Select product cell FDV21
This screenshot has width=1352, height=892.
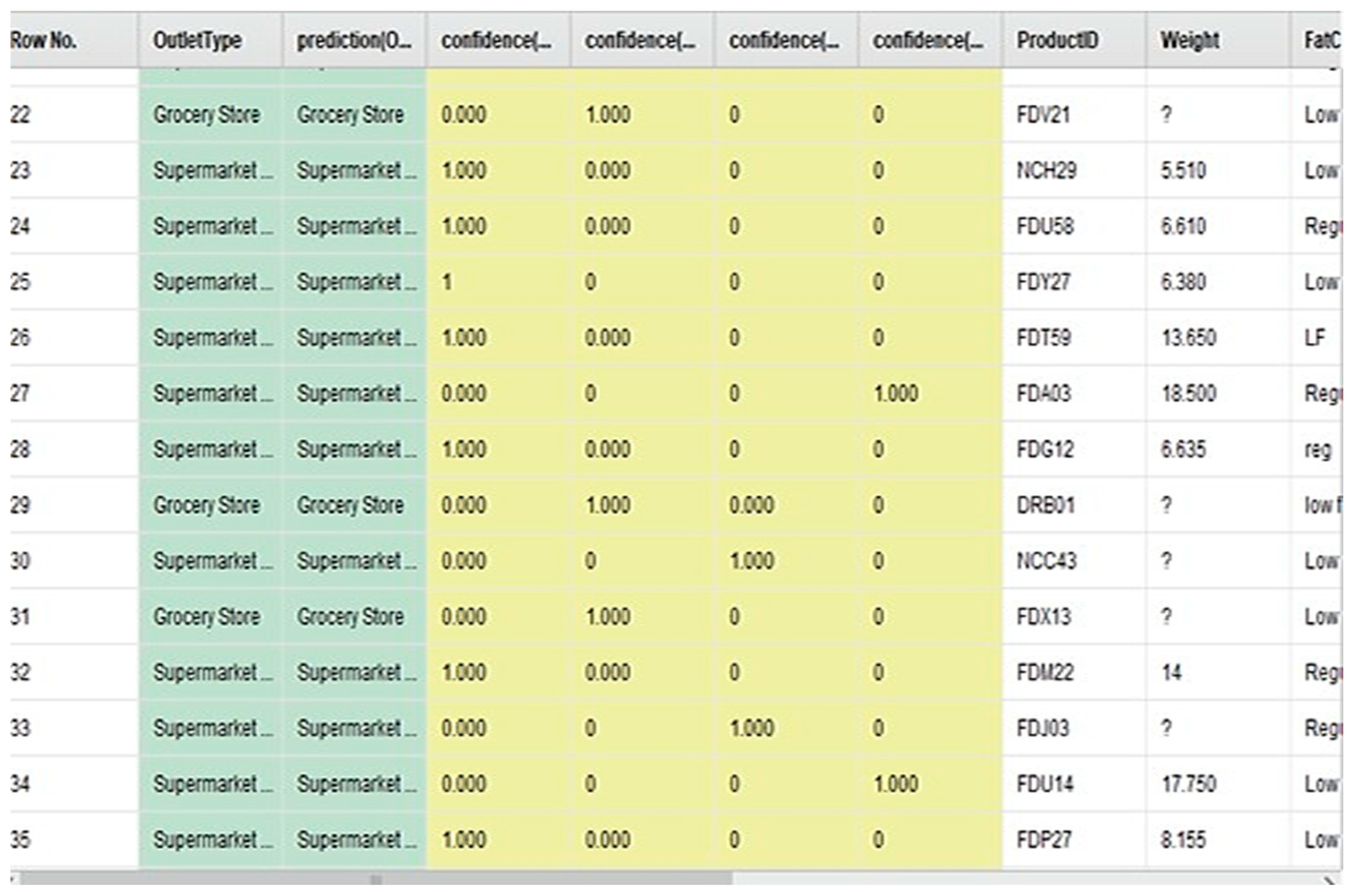(x=1043, y=115)
